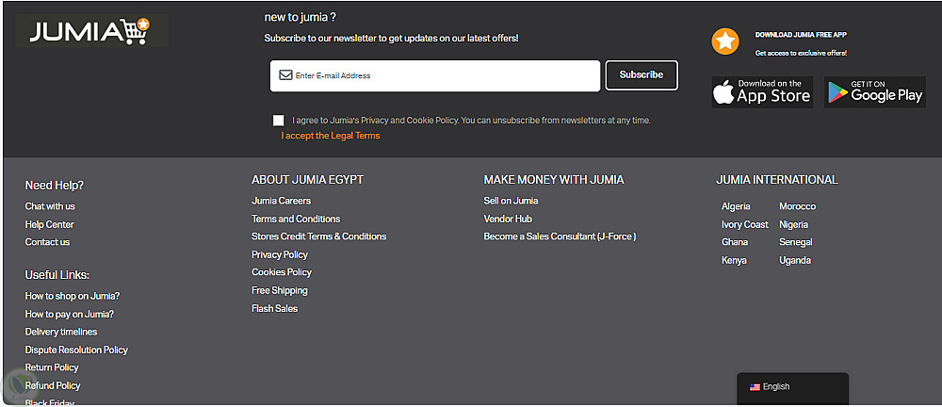Open the Legal Terms link
Viewport: 942px width, 407px height.
(331, 136)
